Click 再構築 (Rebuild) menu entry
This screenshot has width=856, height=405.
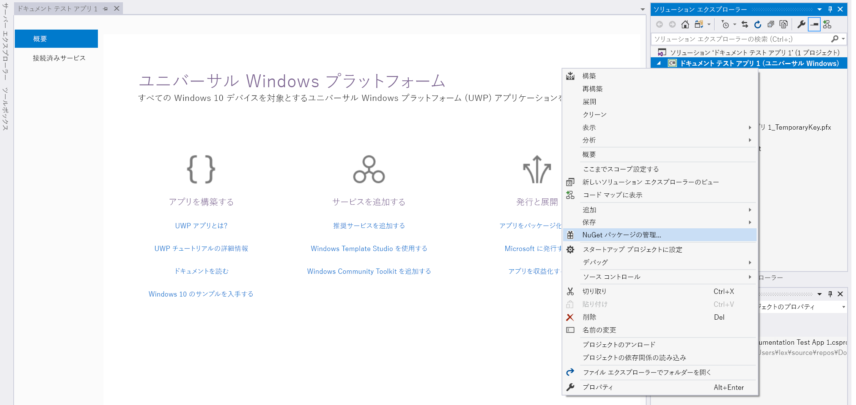point(660,89)
